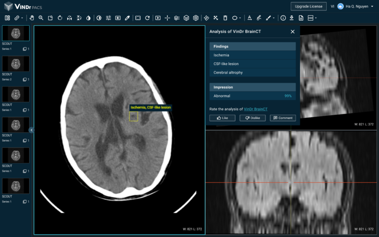Click the W: 821 L: 372 text in axial view
This screenshot has height=237, width=379.
pyautogui.click(x=192, y=229)
